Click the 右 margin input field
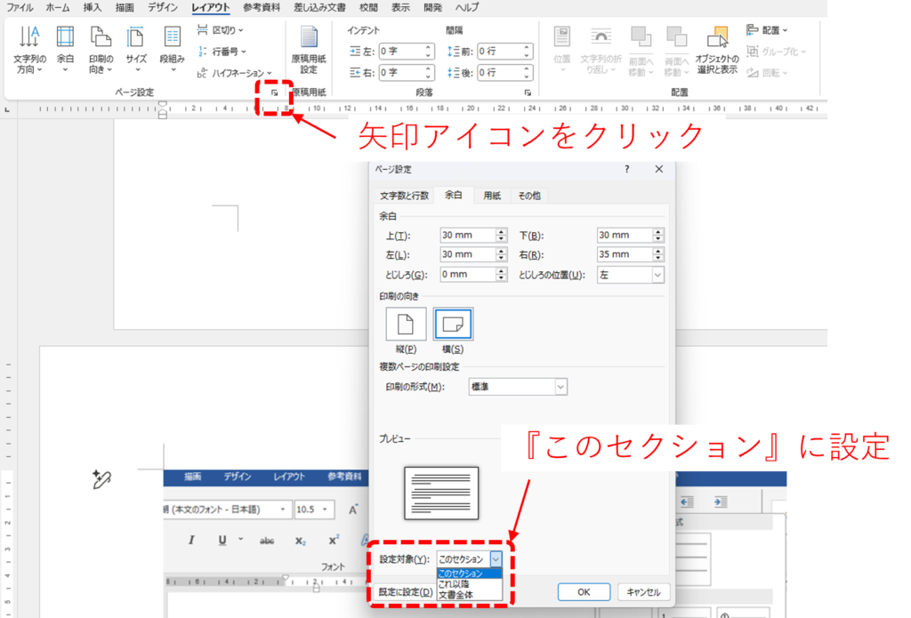 [x=624, y=255]
